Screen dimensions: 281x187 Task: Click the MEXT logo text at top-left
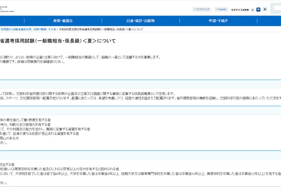pos(7,9)
